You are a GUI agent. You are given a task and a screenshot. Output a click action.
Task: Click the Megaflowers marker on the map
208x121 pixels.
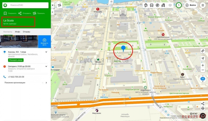pyautogui.click(x=145, y=87)
